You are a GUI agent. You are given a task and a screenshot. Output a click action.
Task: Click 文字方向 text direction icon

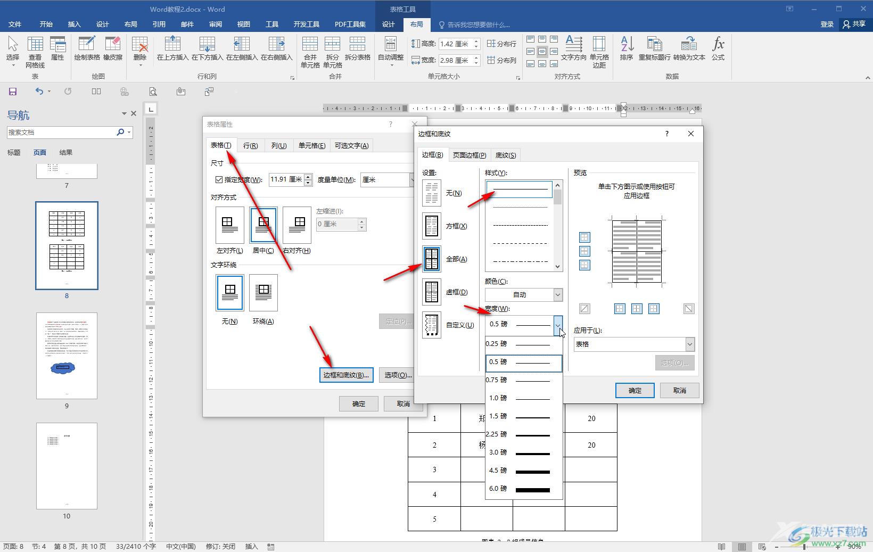pos(573,49)
